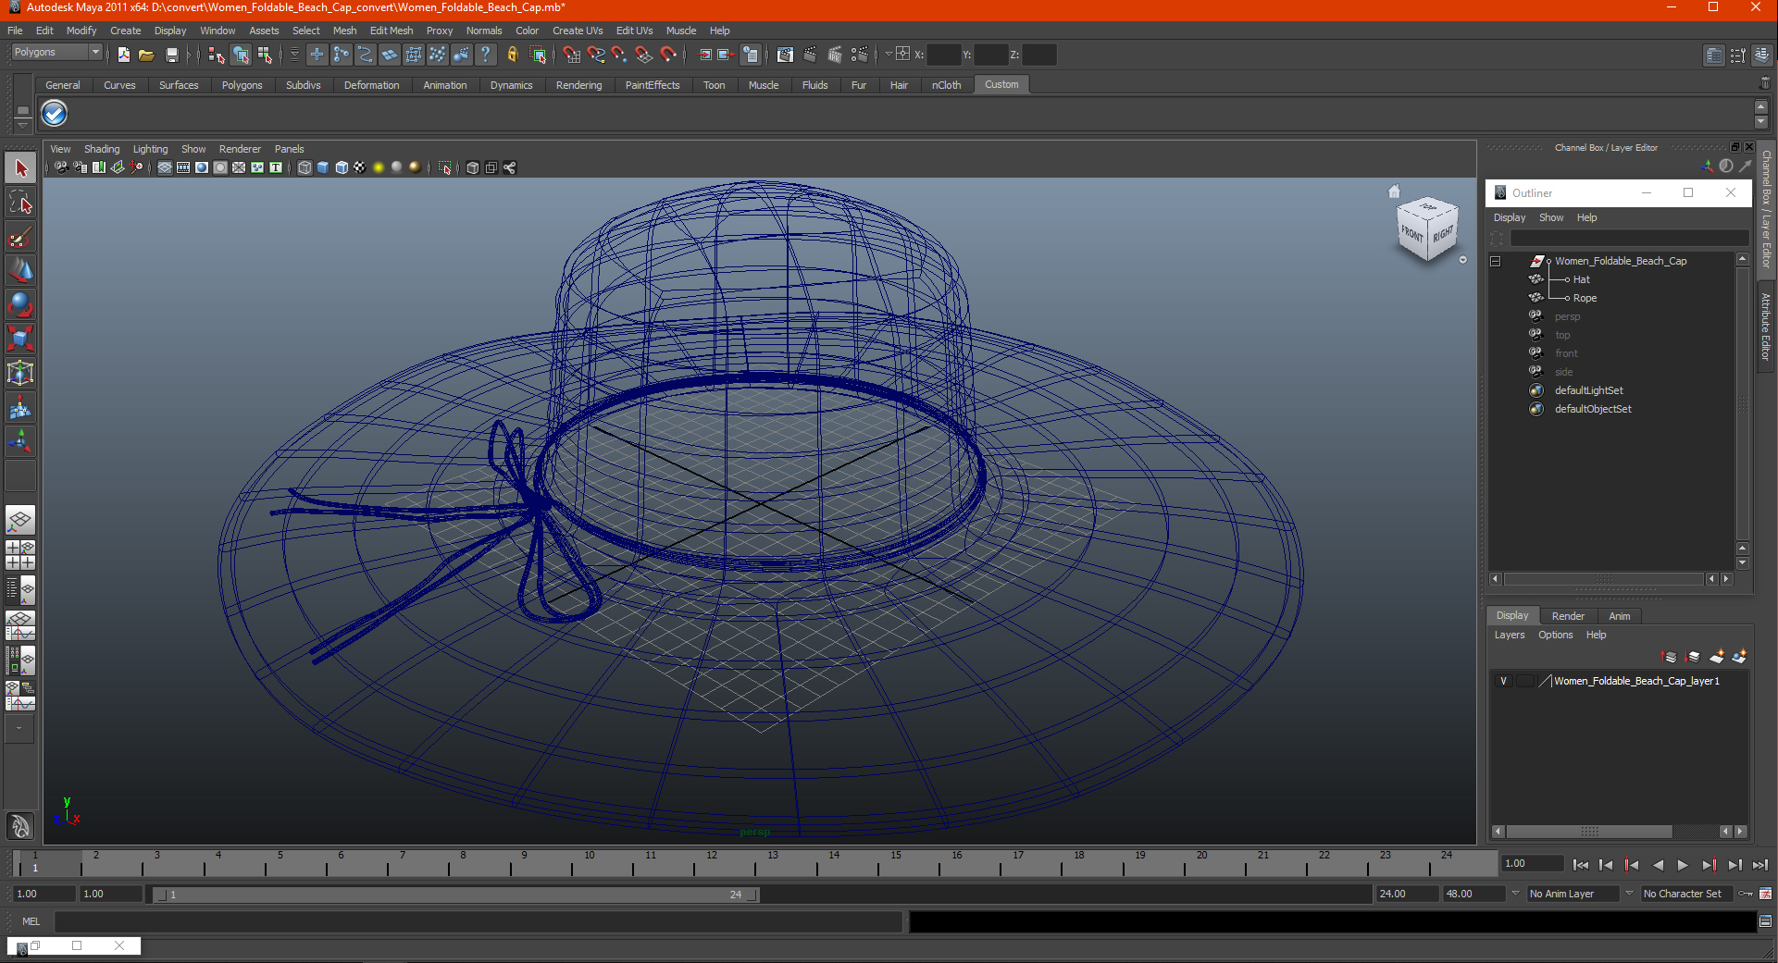Activate the Lasso select tool
This screenshot has height=963, width=1778.
20,203
